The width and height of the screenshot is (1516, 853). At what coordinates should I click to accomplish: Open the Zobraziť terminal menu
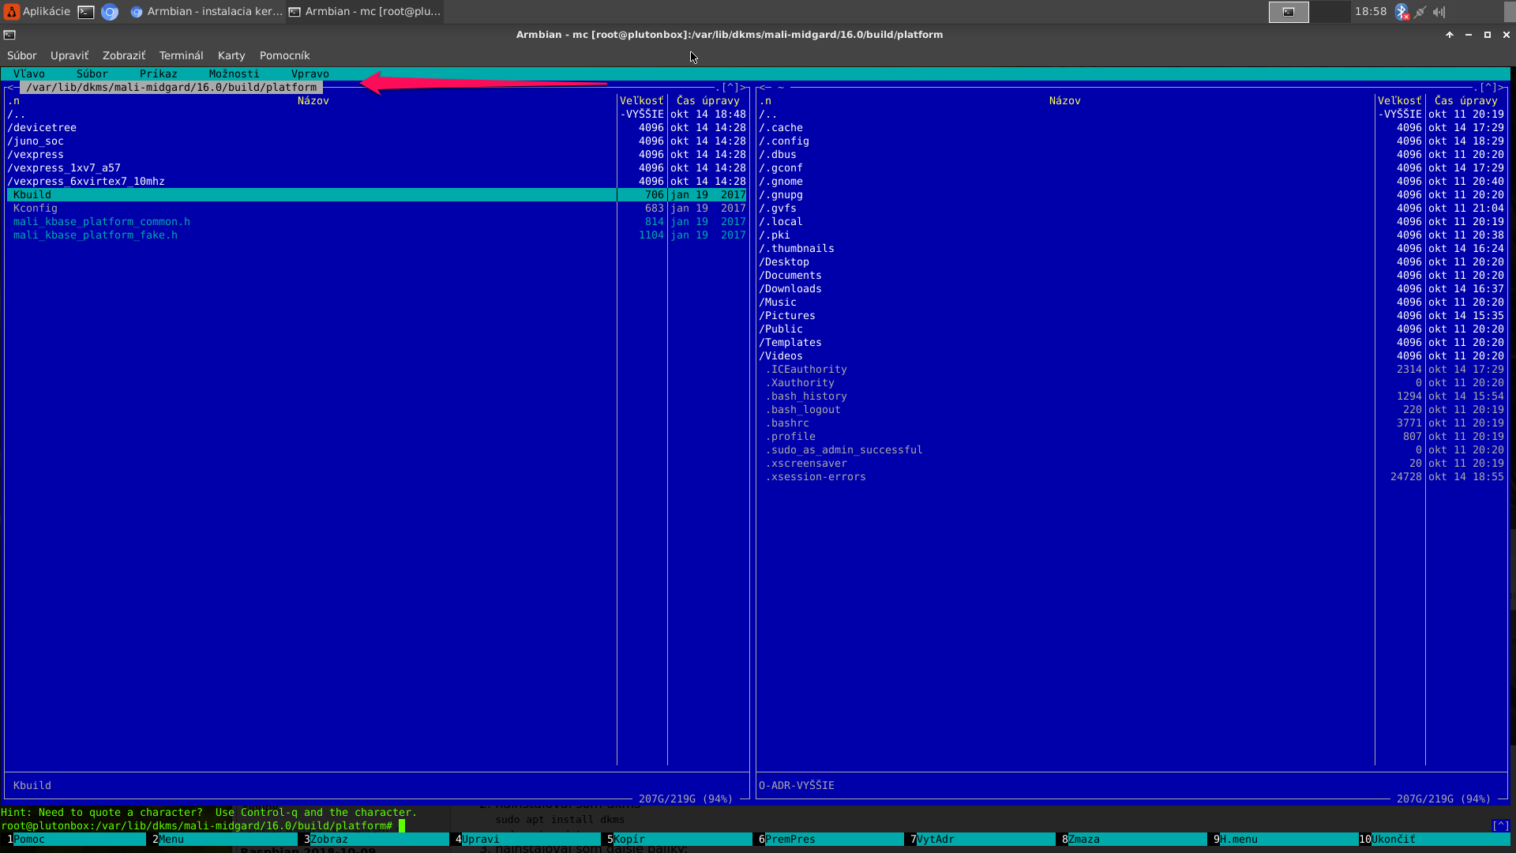pyautogui.click(x=124, y=55)
